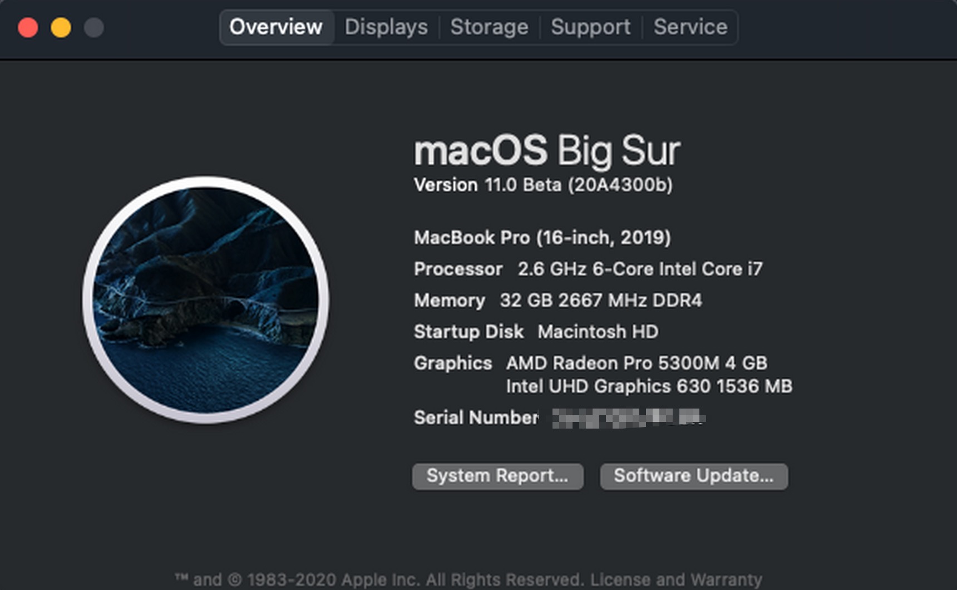Switch to the Overview tab
The image size is (957, 590).
click(x=276, y=27)
